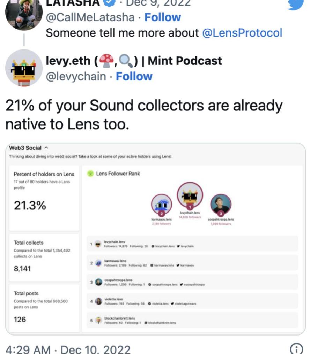Collapse the Web3 Social section chevron

point(46,148)
